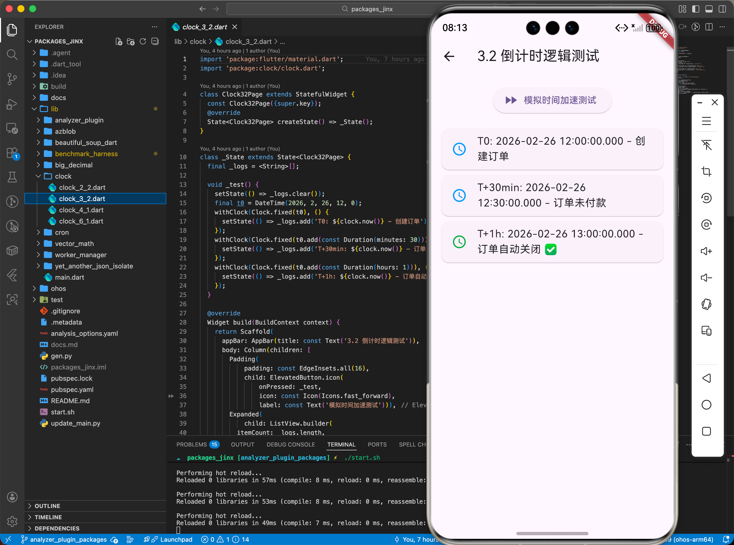The height and width of the screenshot is (545, 734).
Task: Toggle the bottom panel layout button
Action: (x=708, y=9)
